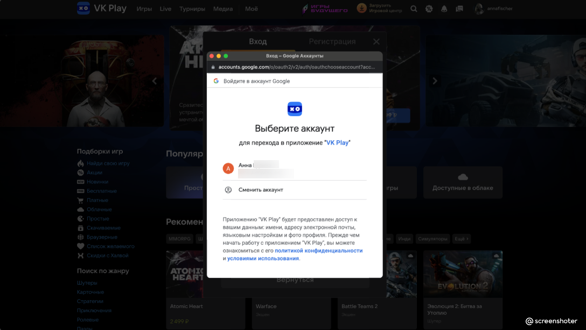Select the Шутеры genre link
The image size is (586, 330).
coord(87,283)
